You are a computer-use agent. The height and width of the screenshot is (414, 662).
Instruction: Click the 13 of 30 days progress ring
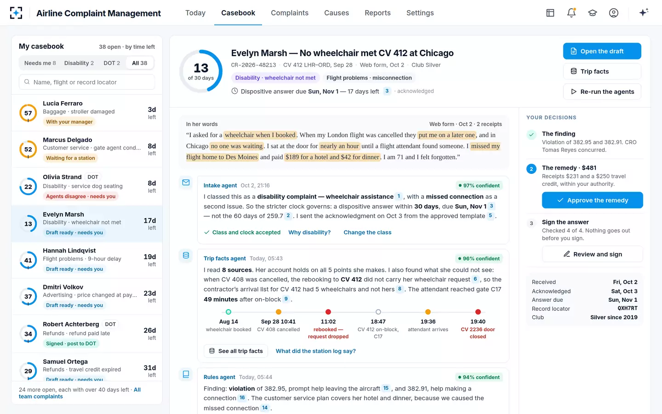201,71
